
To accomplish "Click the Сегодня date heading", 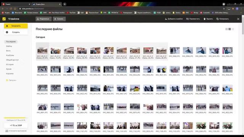I will 40,37.
